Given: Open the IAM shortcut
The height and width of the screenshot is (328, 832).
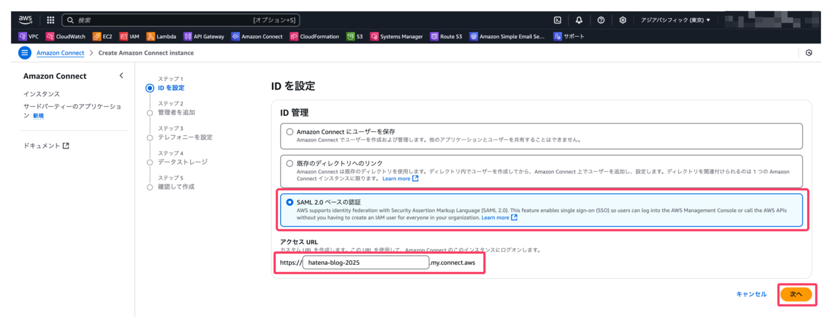Looking at the screenshot, I should (130, 36).
